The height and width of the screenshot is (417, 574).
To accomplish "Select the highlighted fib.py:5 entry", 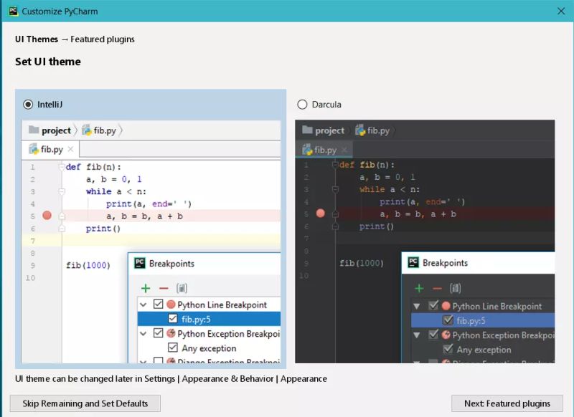I will [x=197, y=320].
